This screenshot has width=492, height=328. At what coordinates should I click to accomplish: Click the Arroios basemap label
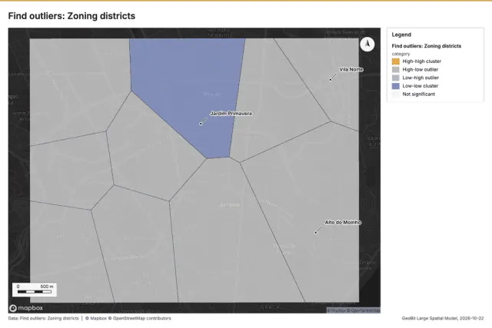[x=230, y=205]
